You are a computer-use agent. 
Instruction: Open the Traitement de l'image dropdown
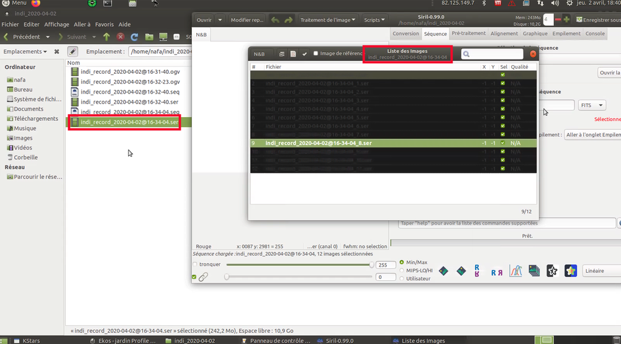click(327, 20)
